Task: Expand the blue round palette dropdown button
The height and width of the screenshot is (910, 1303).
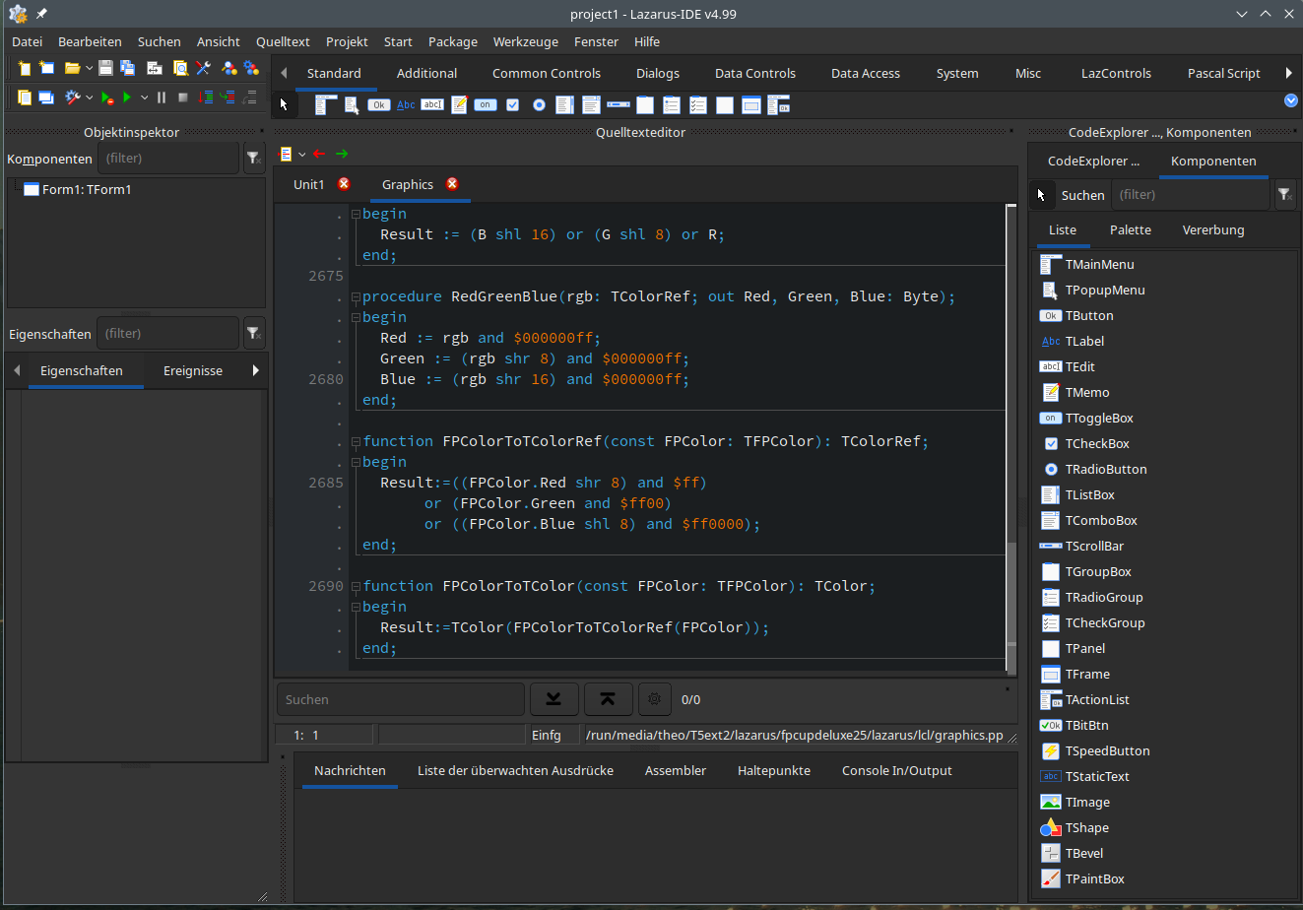Action: (1290, 100)
